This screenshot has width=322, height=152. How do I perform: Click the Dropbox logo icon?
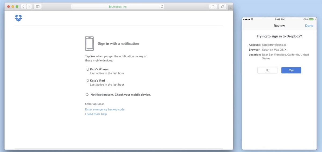point(18,18)
